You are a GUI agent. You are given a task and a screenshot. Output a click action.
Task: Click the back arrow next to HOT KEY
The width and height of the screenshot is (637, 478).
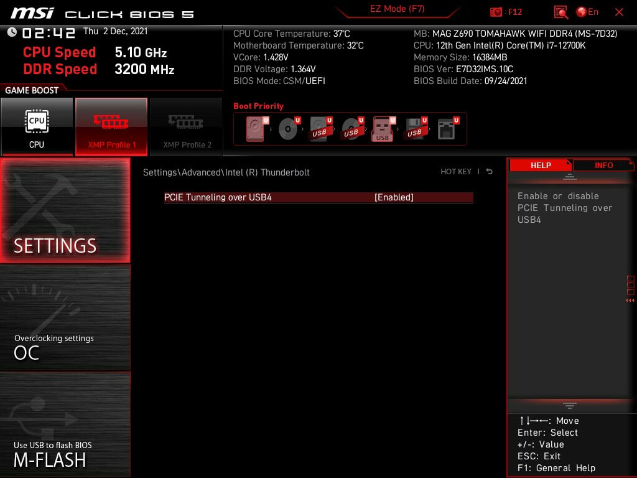click(490, 172)
